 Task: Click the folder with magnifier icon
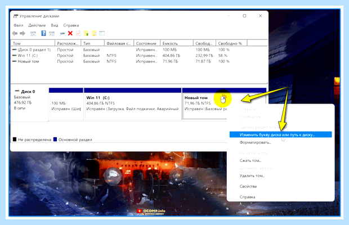[x=94, y=34]
